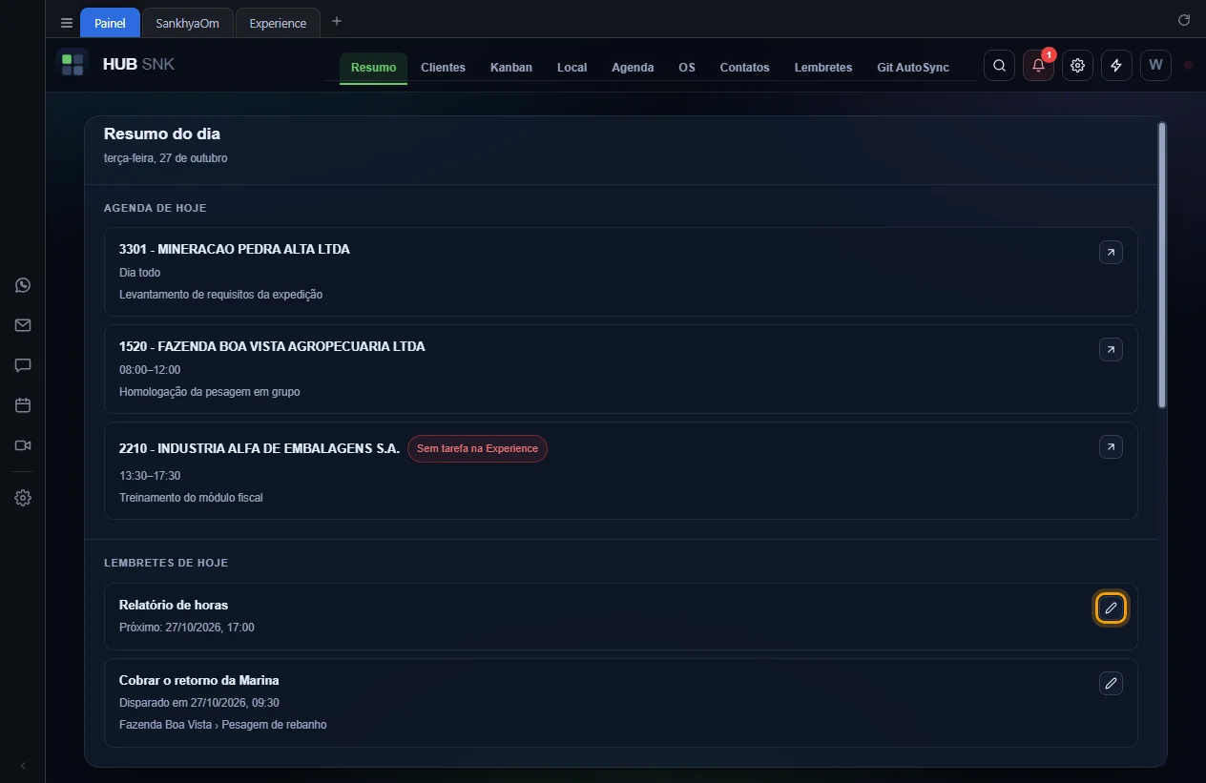The height and width of the screenshot is (783, 1206).
Task: Open the calendar icon in the left sidebar
Action: (x=23, y=405)
